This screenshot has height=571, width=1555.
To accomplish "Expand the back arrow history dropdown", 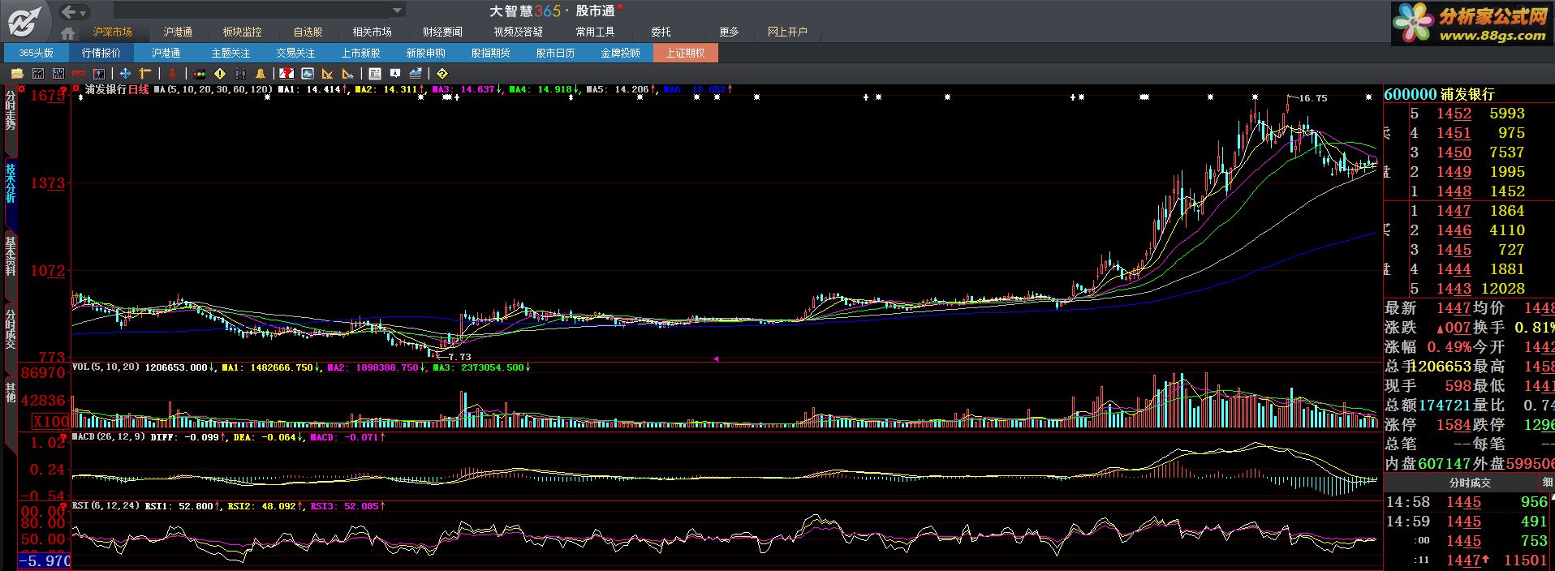I will pos(84,12).
